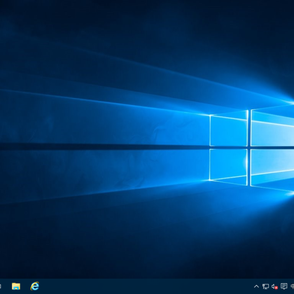Show hidden system tray icons
Viewport: 294px width, 294px height.
coord(256,286)
